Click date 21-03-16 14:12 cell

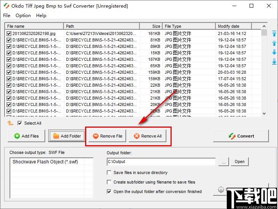click(232, 33)
